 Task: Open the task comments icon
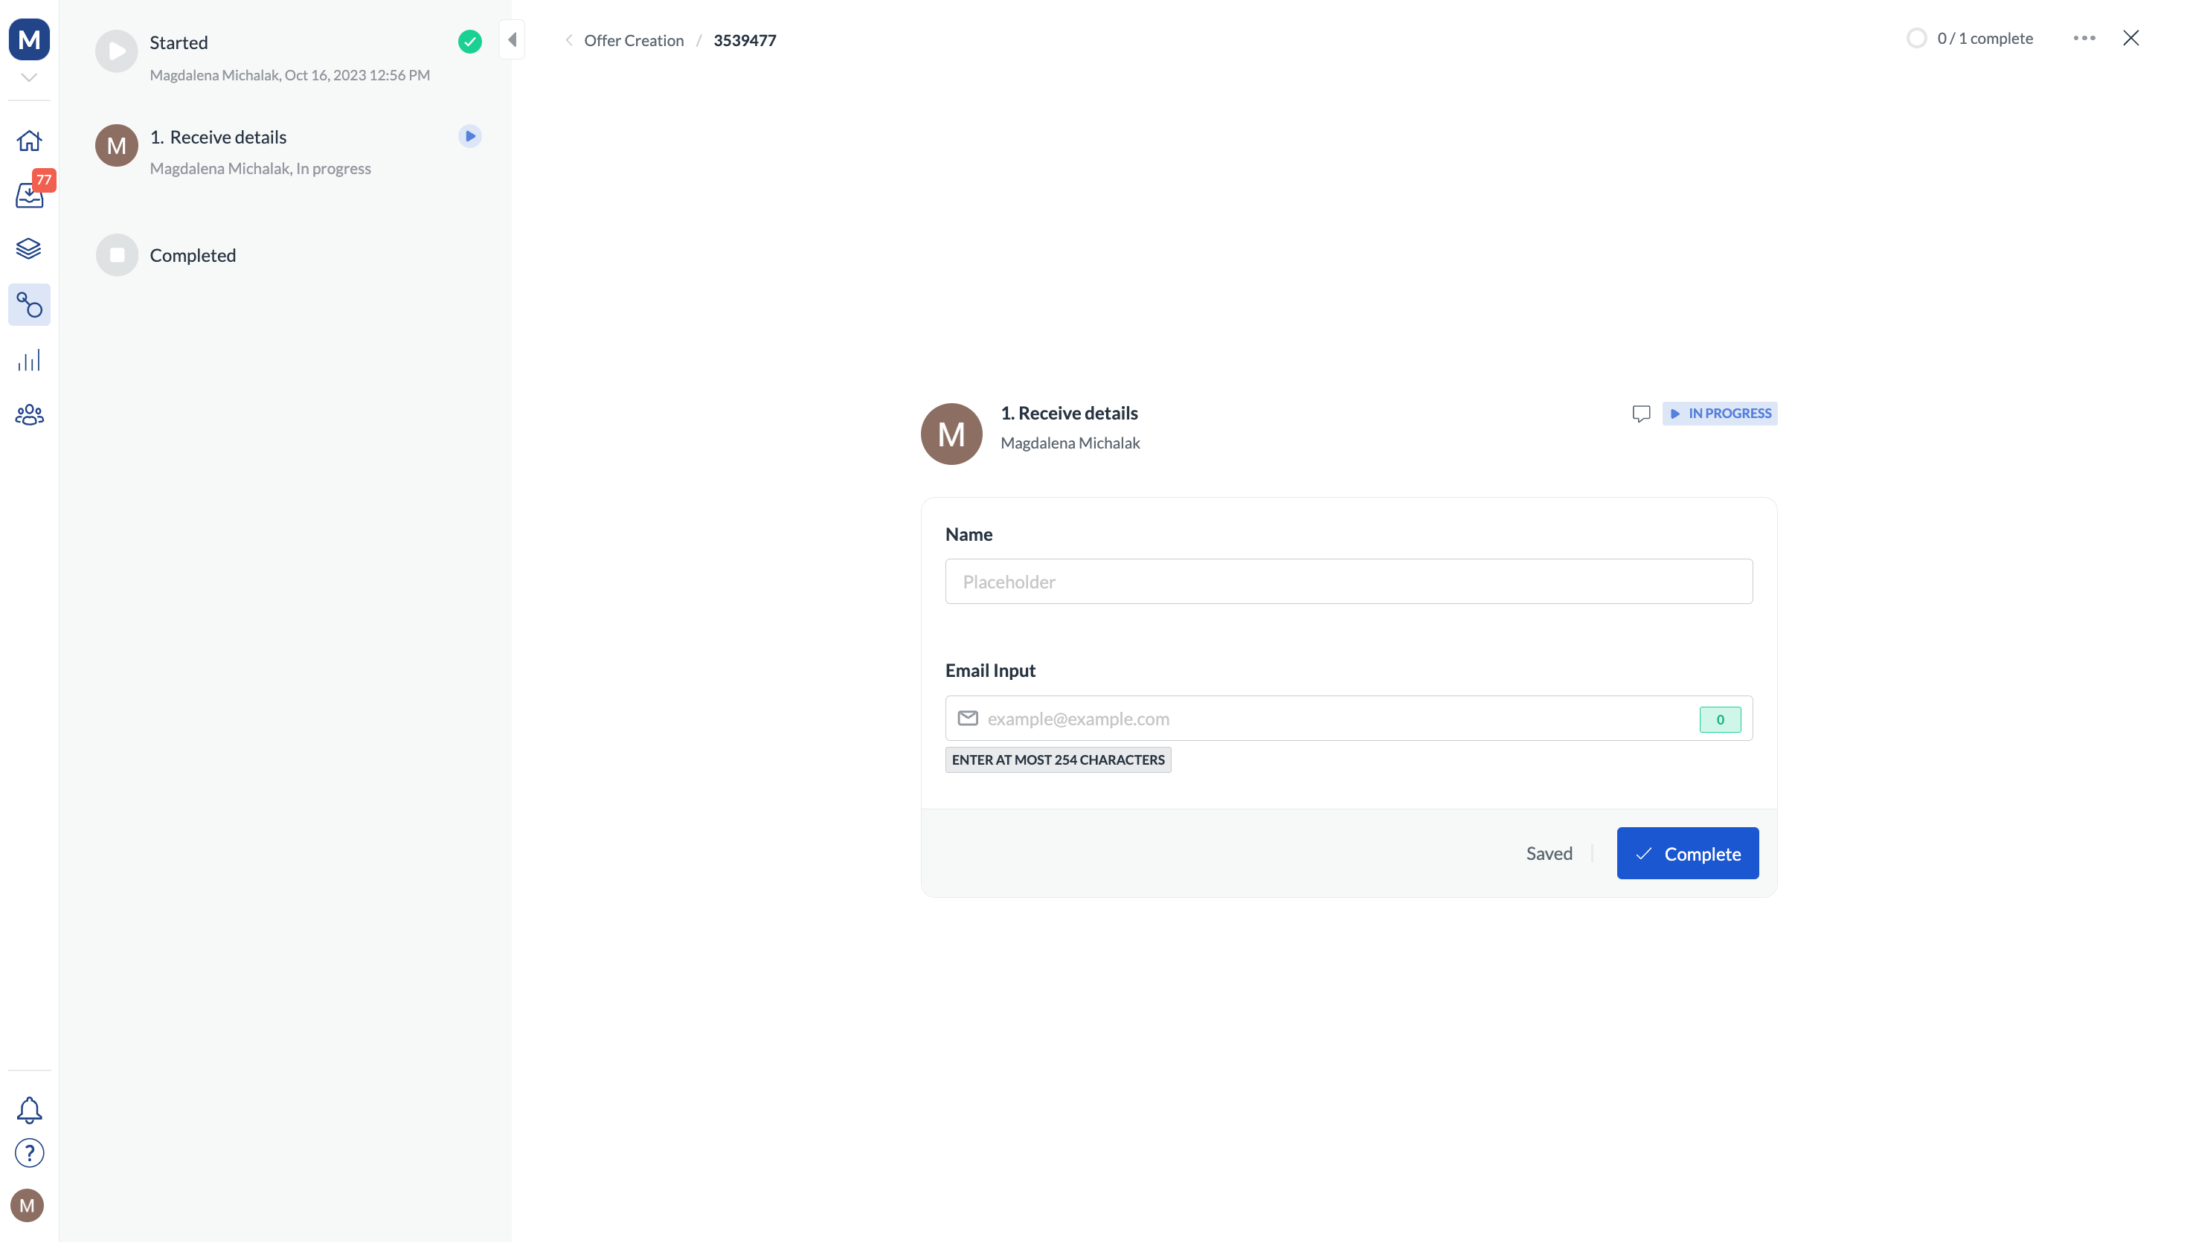point(1641,414)
